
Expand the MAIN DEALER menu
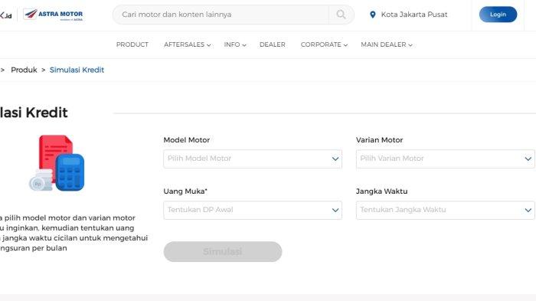[x=386, y=44]
